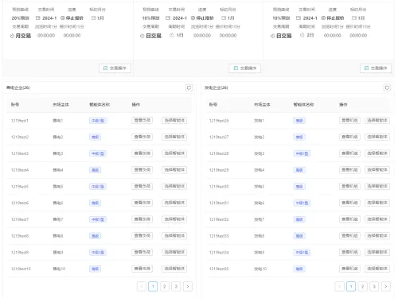Choose agent (选择智能体) for 发电5
The height and width of the screenshot is (298, 398).
coord(377,187)
